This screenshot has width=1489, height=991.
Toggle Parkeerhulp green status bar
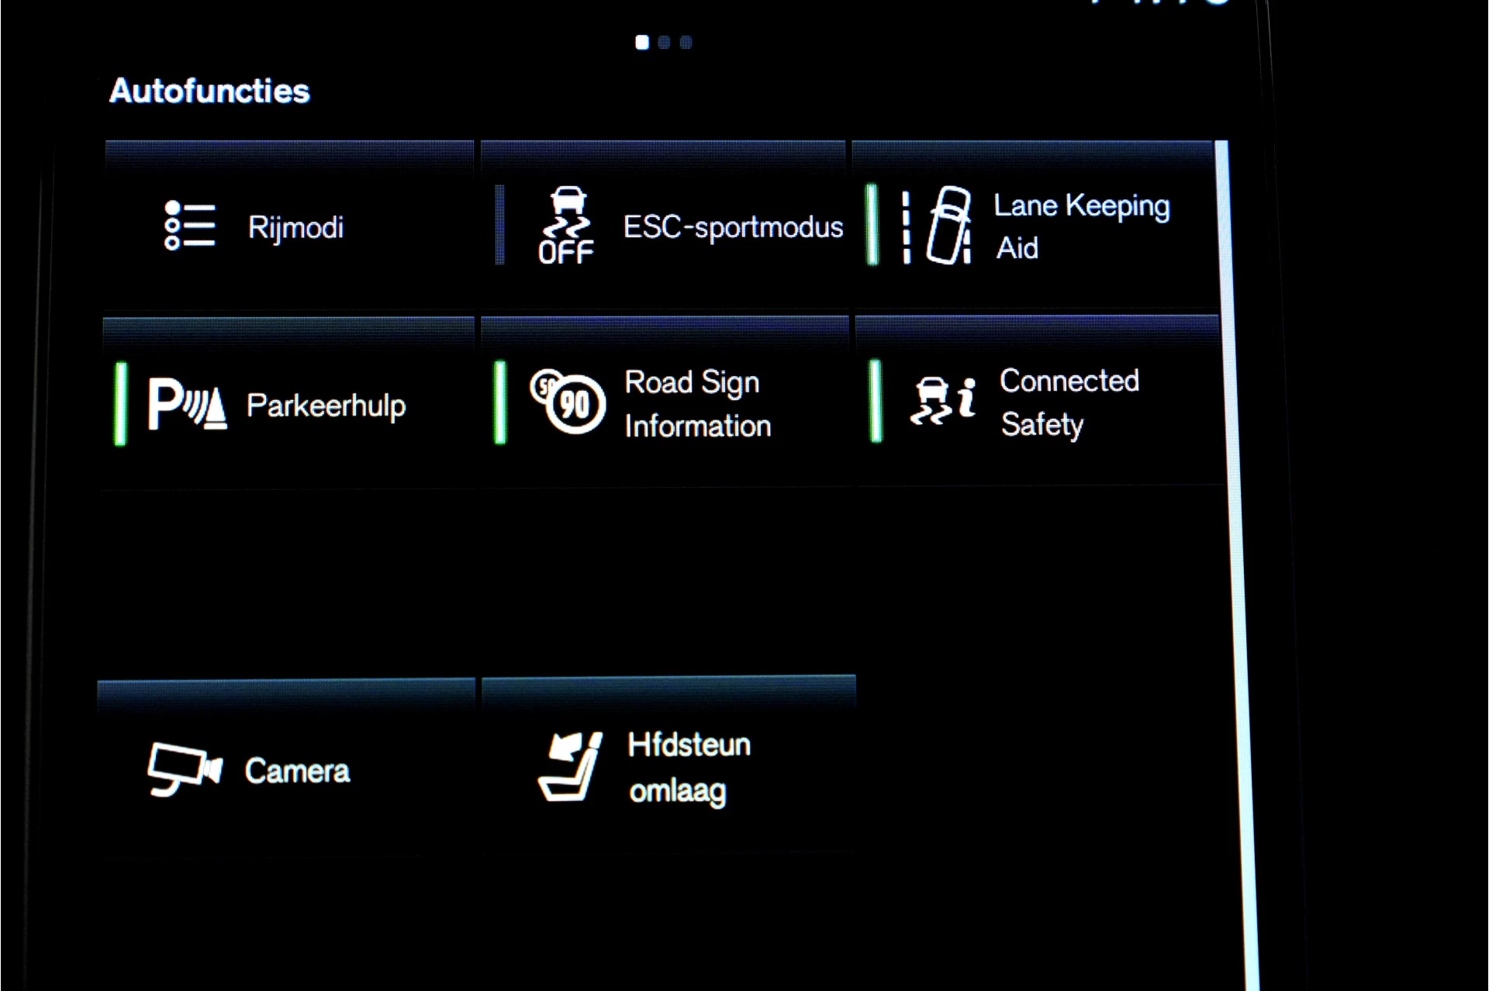tap(120, 404)
